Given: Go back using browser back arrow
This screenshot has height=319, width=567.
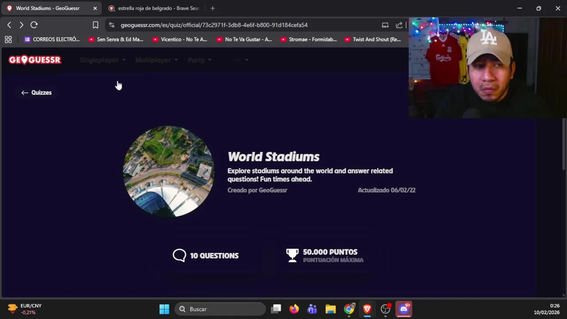Looking at the screenshot, I should click(9, 25).
